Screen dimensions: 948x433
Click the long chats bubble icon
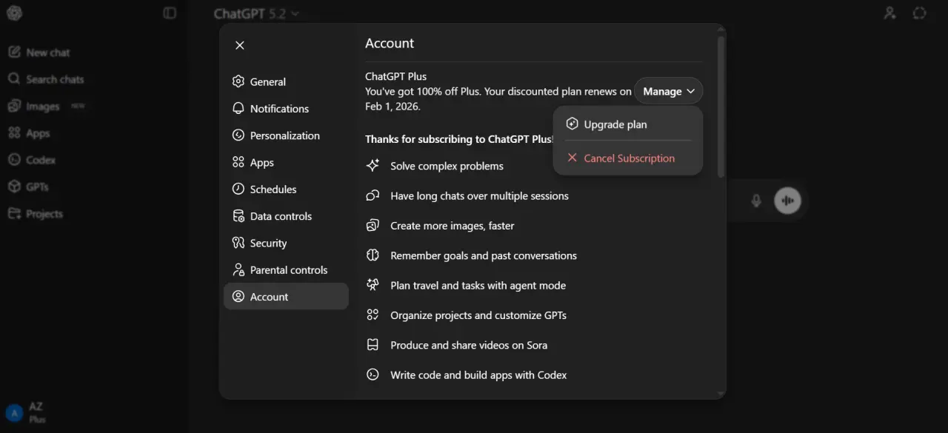pyautogui.click(x=373, y=195)
